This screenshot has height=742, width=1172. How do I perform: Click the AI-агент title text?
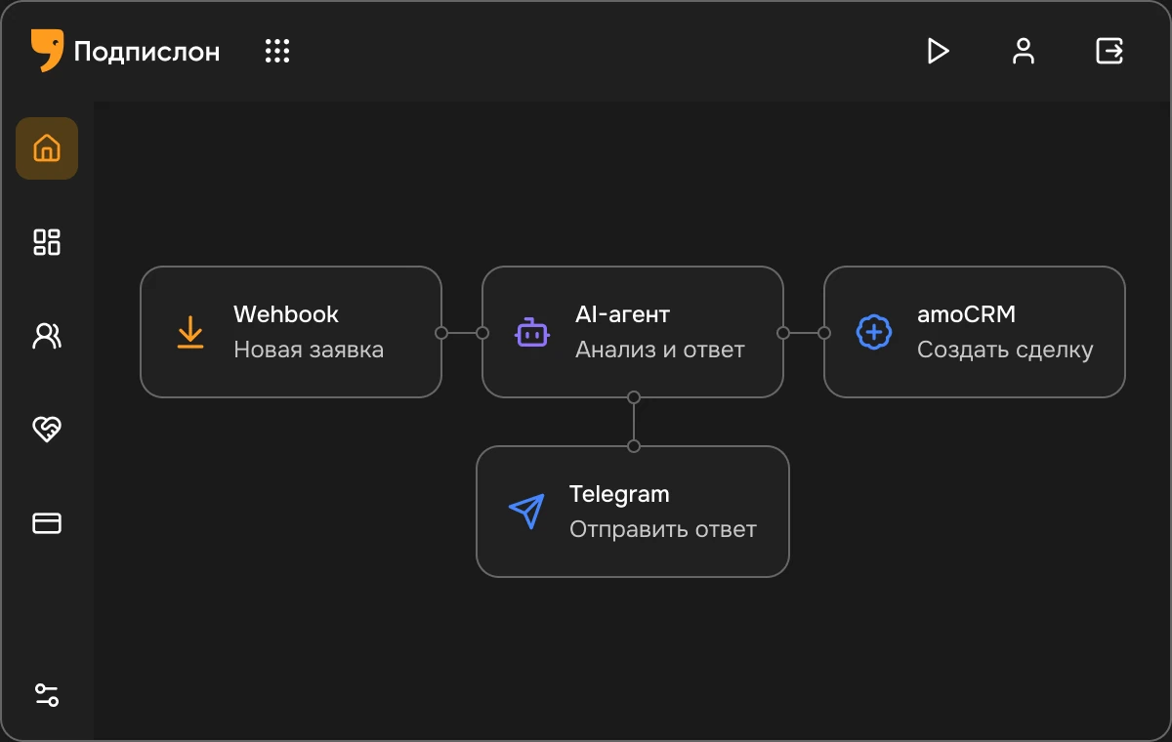click(623, 314)
